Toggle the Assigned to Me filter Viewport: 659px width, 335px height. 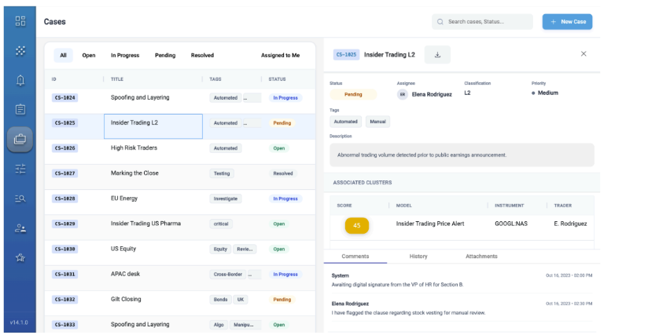click(x=280, y=56)
